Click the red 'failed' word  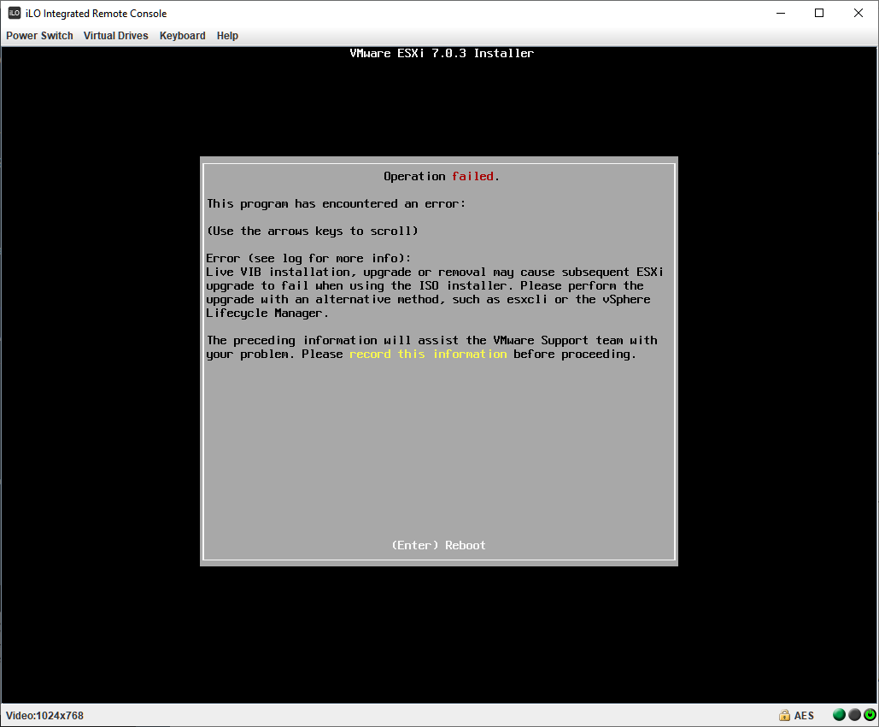click(x=472, y=176)
